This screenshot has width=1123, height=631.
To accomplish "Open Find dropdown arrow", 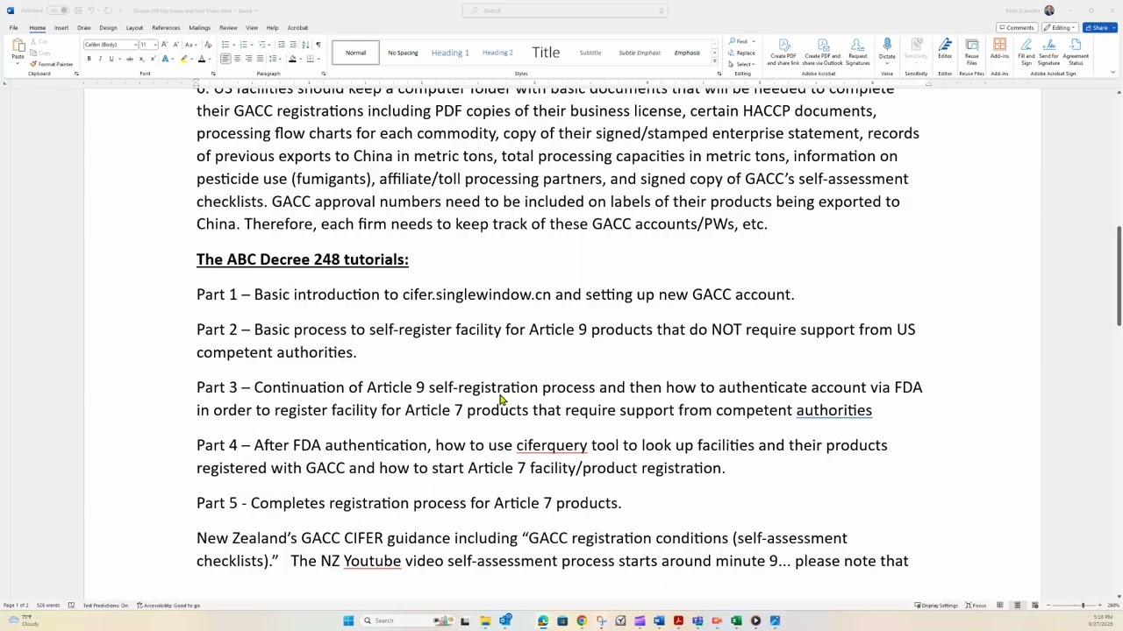I will click(x=753, y=41).
